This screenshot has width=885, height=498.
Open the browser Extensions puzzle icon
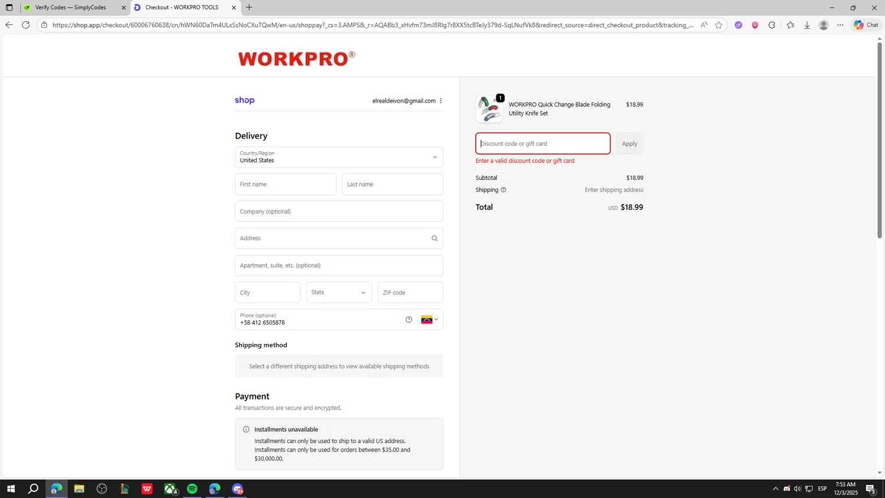coord(772,25)
